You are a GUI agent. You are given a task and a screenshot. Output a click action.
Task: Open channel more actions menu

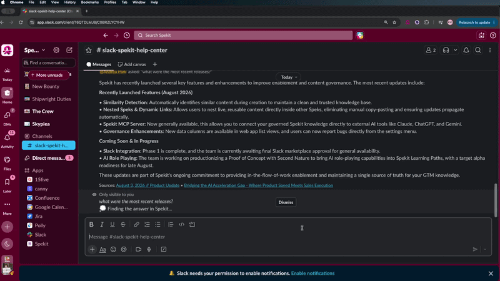pos(490,50)
